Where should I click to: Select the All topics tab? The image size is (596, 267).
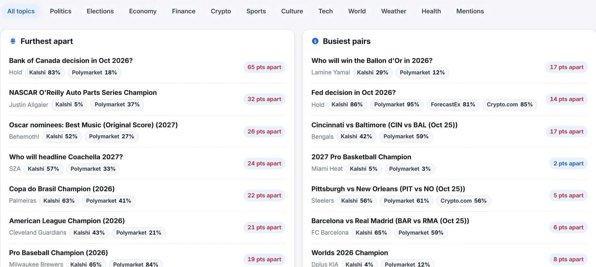[21, 11]
